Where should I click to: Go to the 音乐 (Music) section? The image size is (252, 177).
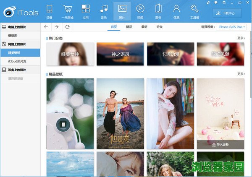coord(103,10)
